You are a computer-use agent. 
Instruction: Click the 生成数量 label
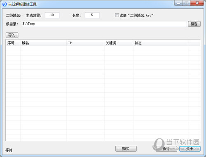34,15
